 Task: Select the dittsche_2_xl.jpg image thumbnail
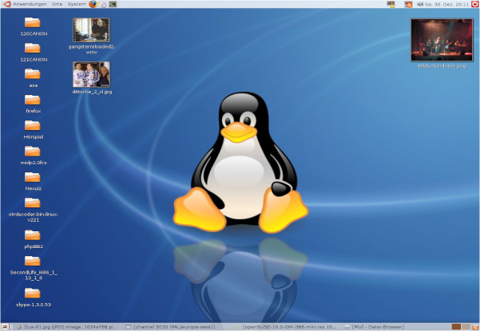(x=92, y=74)
